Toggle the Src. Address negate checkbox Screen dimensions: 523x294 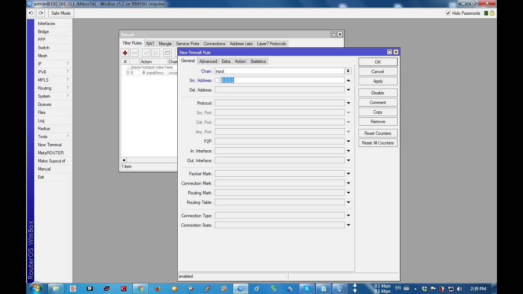click(217, 80)
